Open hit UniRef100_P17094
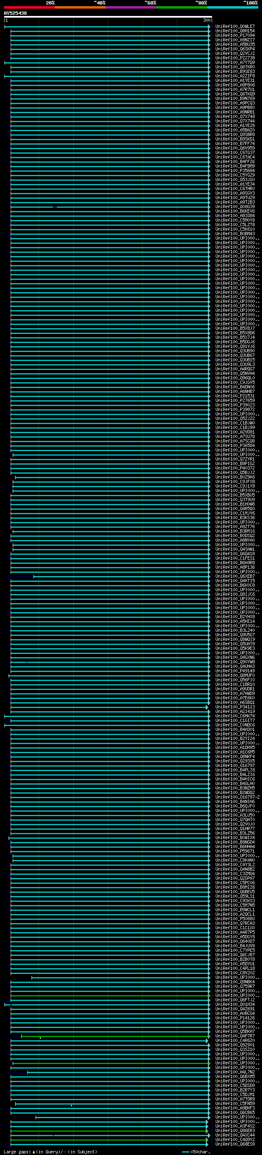 (235, 35)
